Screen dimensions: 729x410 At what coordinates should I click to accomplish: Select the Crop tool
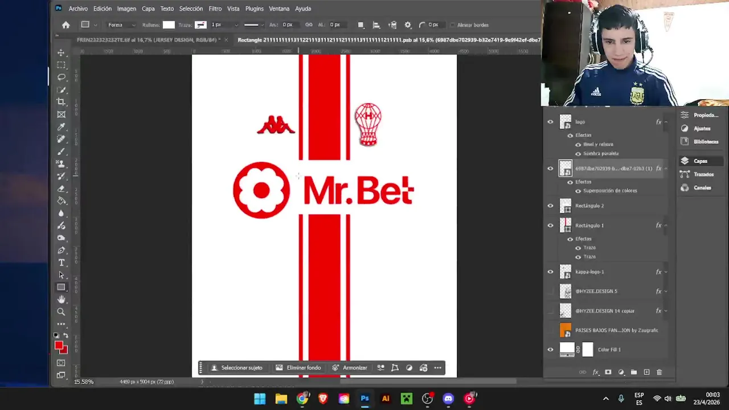pos(61,102)
